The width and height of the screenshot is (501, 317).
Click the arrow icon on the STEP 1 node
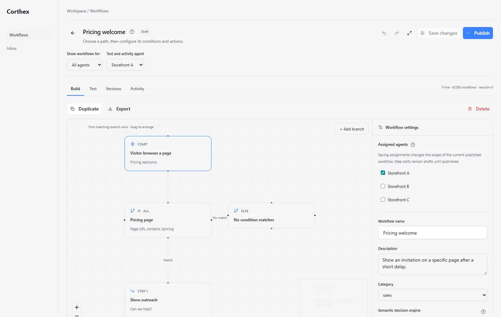pos(133,291)
